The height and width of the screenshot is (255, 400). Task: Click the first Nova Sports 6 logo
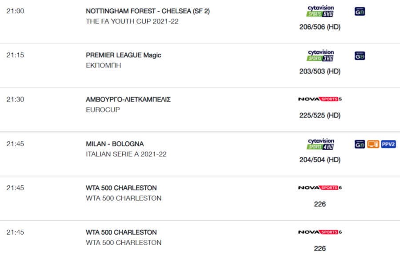[x=320, y=187]
